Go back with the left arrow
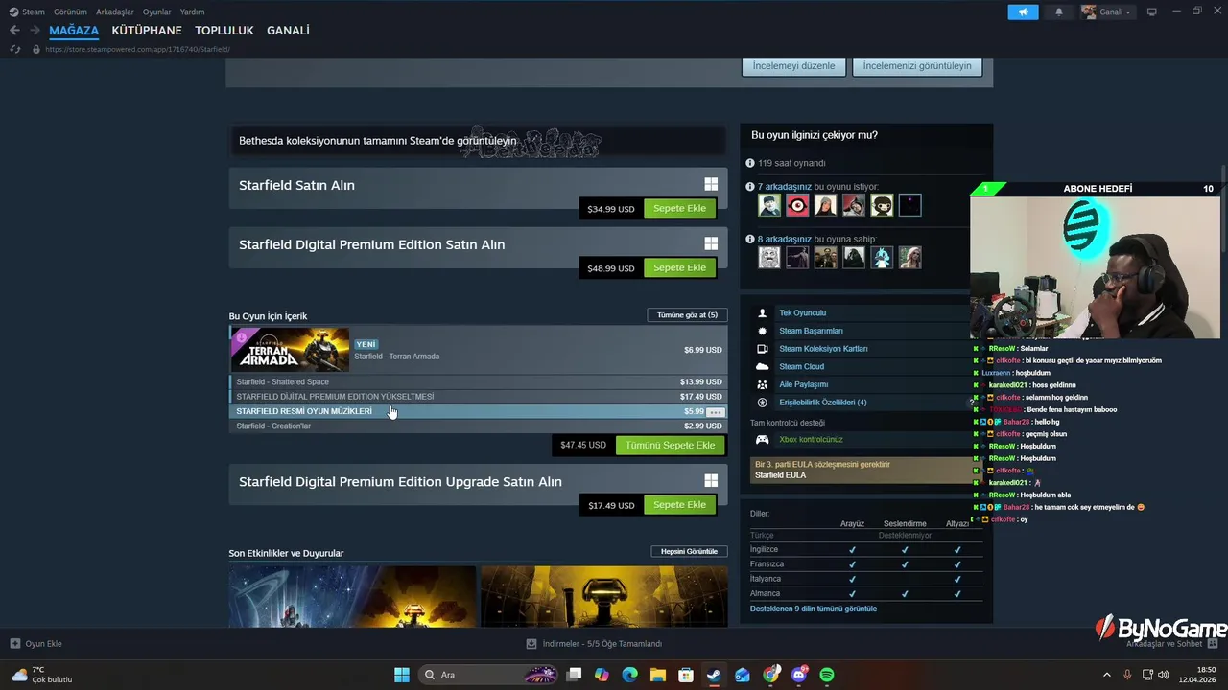The image size is (1228, 690). (14, 31)
